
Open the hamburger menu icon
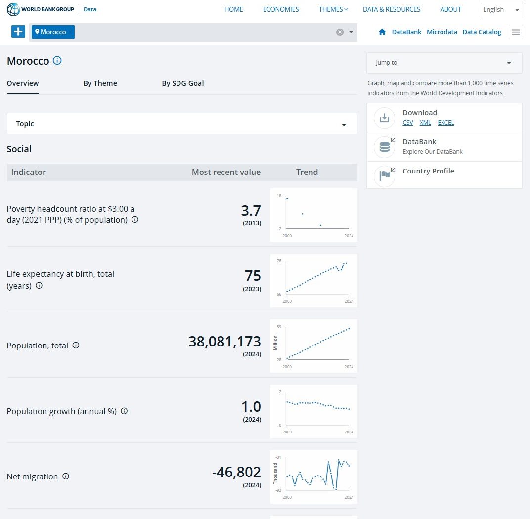pos(516,32)
